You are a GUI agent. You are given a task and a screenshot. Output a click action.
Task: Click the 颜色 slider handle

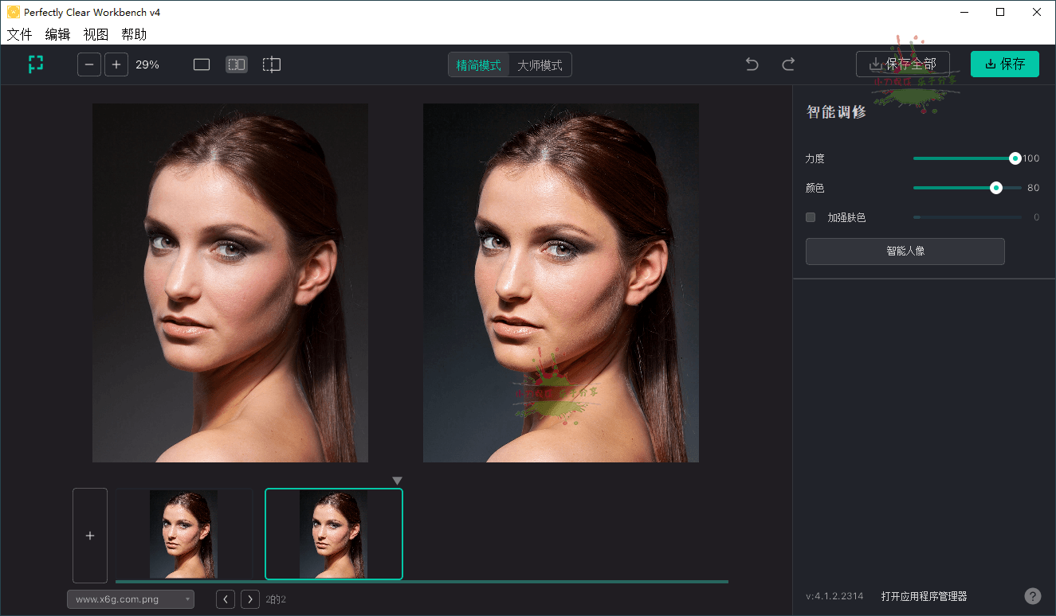click(995, 188)
